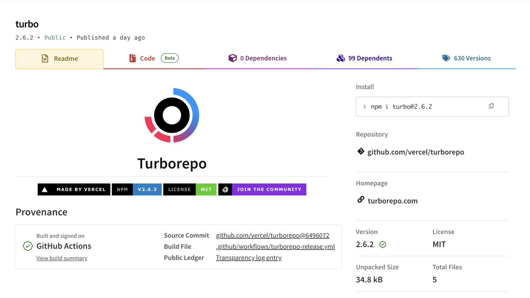Click the Source Commit label
530x298 pixels.
click(186, 235)
